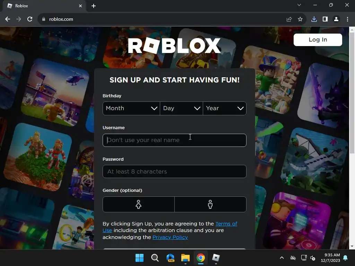
Task: Click the Username input field
Action: click(175, 140)
